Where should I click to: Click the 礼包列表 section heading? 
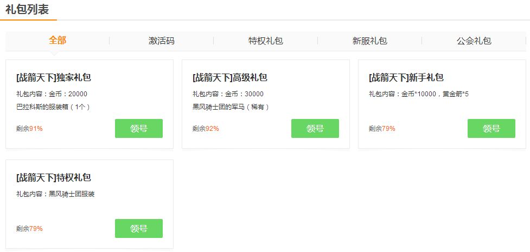(x=27, y=9)
